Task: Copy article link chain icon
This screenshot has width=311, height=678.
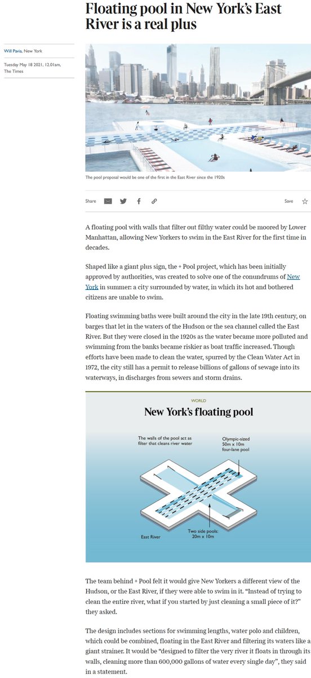Action: pyautogui.click(x=154, y=201)
